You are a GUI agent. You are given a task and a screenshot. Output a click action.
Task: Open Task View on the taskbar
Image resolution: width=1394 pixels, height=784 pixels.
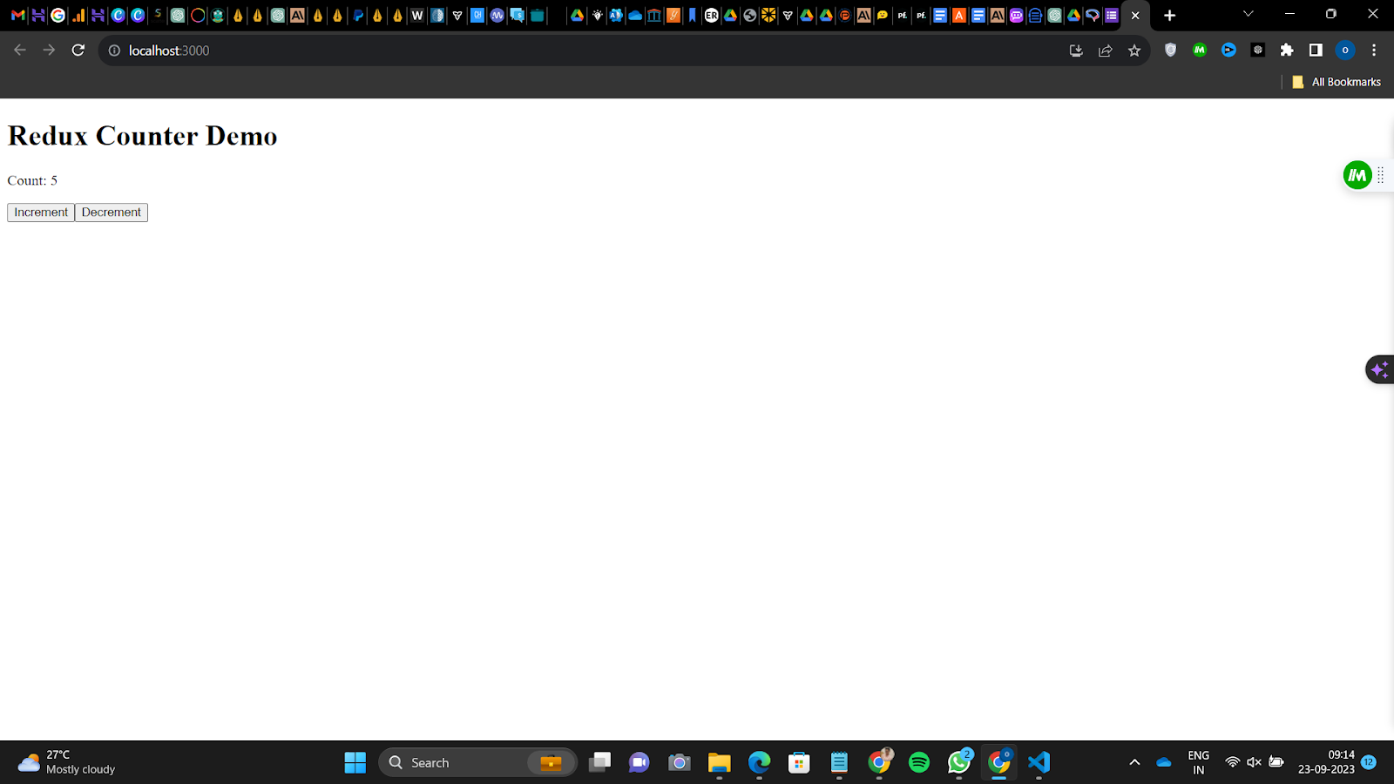(599, 763)
